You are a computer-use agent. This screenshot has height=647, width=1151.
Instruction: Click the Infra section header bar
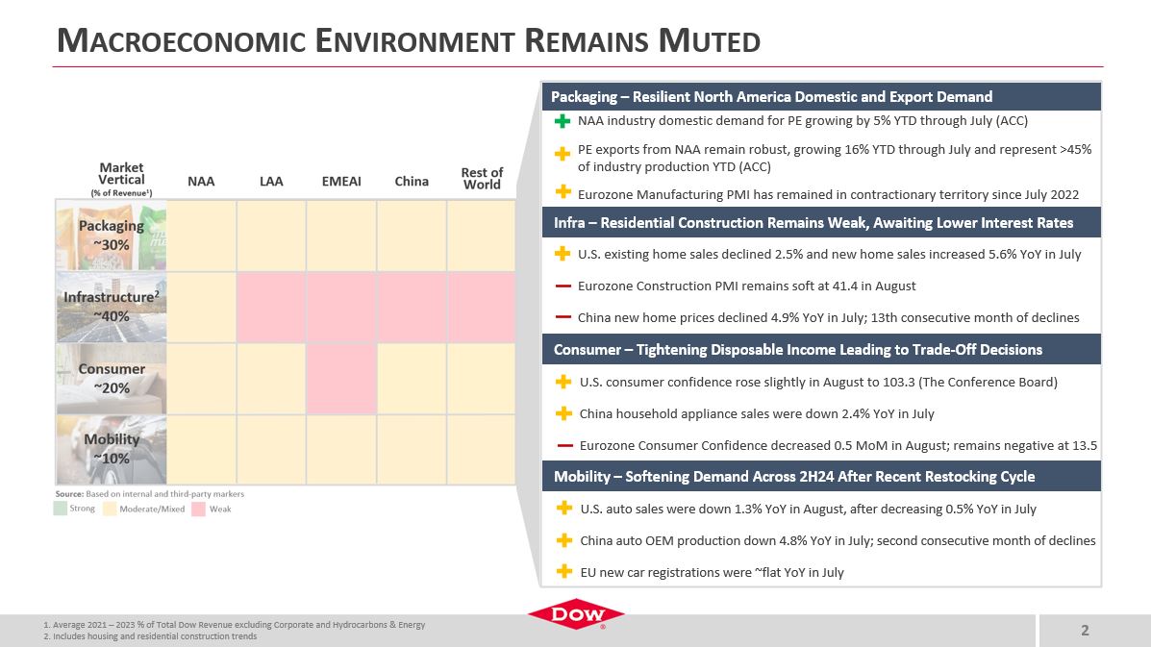click(x=824, y=223)
